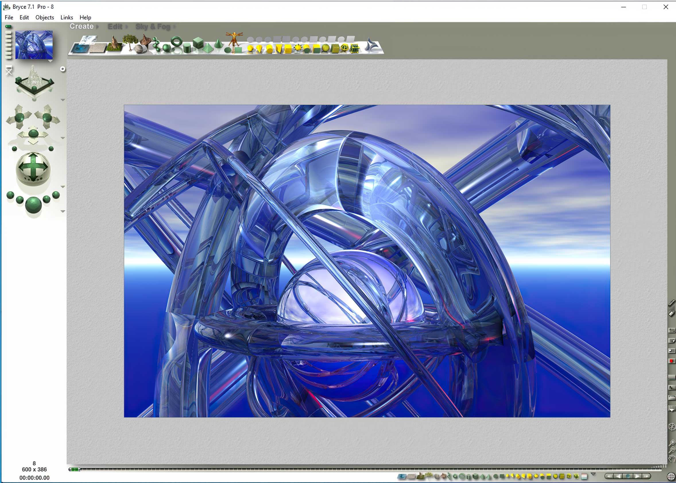Click the 600 x 386 resolution text
The height and width of the screenshot is (483, 676).
point(34,469)
